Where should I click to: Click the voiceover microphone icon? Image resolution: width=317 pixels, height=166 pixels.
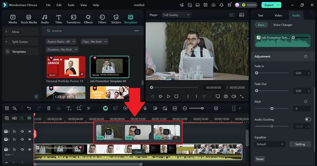[145, 108]
